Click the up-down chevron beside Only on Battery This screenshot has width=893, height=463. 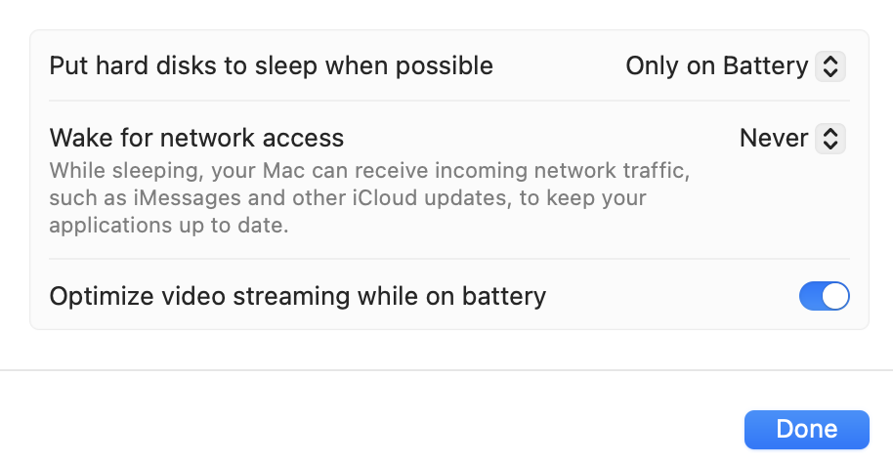829,66
